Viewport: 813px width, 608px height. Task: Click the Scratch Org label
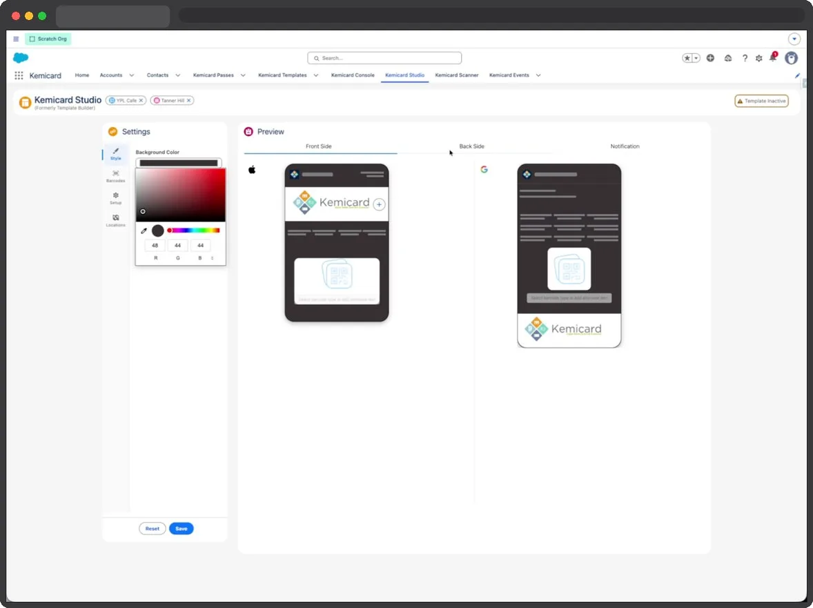tap(48, 39)
